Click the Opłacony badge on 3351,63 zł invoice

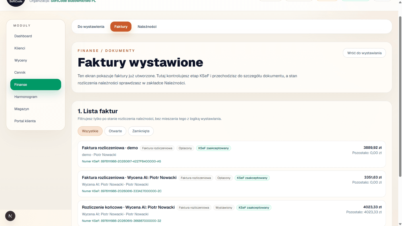point(224,178)
